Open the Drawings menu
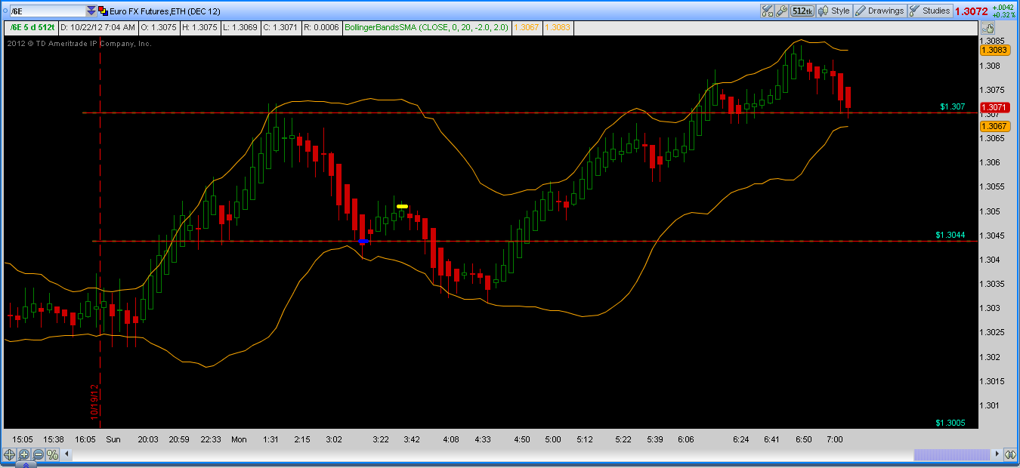 click(x=879, y=11)
